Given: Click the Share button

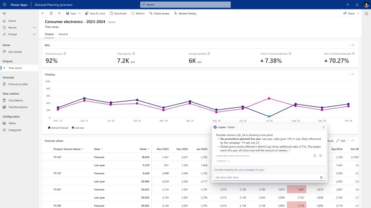Looking at the screenshot, I should (x=349, y=14).
